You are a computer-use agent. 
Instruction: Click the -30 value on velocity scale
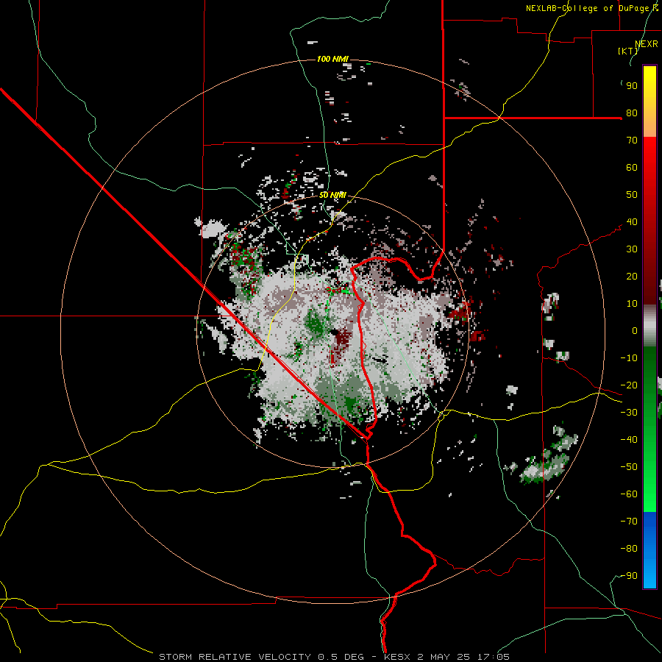point(629,413)
